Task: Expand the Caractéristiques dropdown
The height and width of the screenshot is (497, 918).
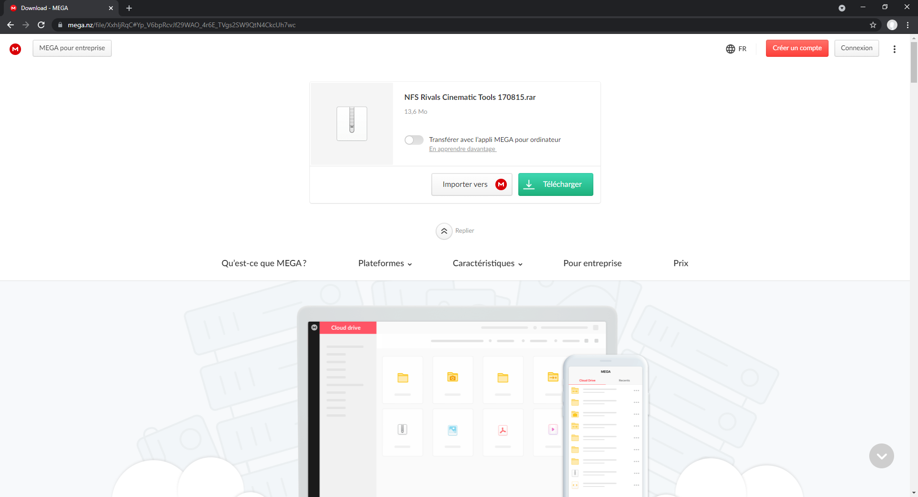Action: point(488,263)
